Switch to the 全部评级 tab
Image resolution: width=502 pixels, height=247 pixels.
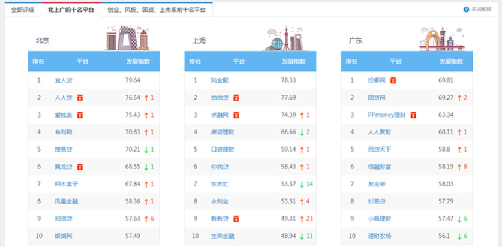point(23,10)
